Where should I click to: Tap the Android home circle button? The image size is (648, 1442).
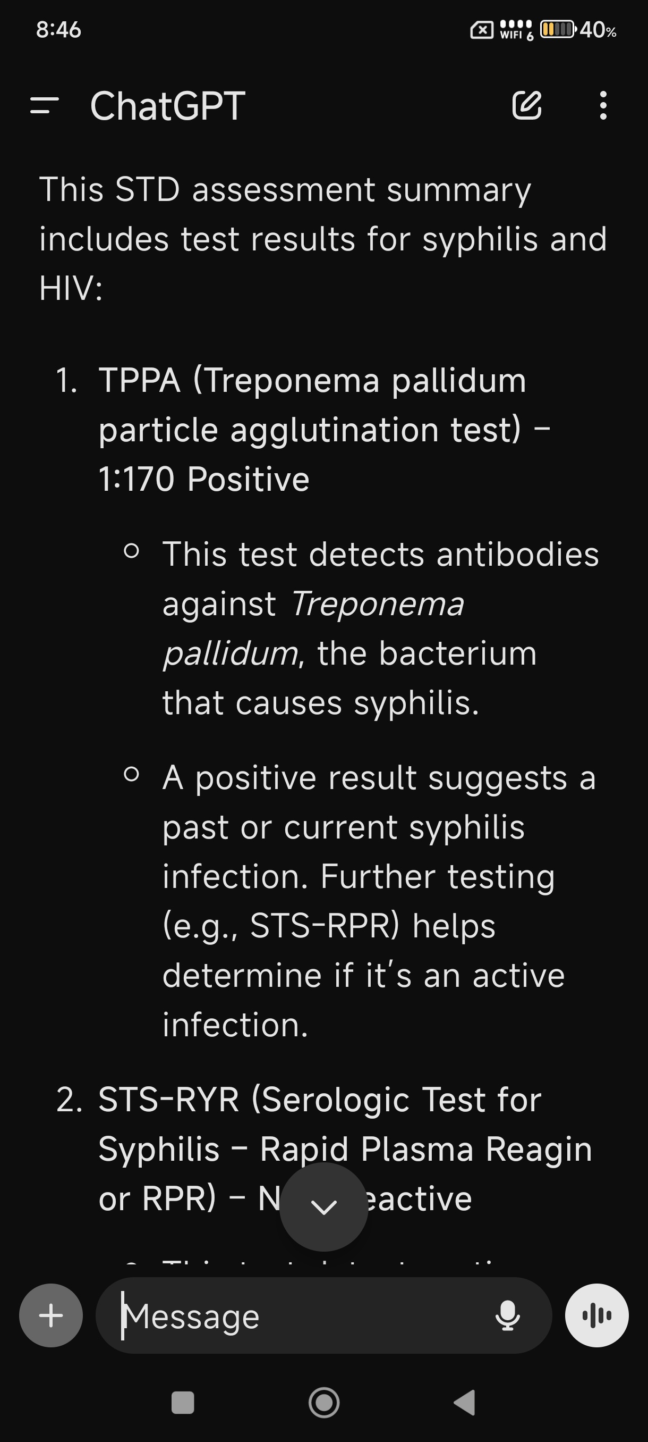(x=325, y=1403)
